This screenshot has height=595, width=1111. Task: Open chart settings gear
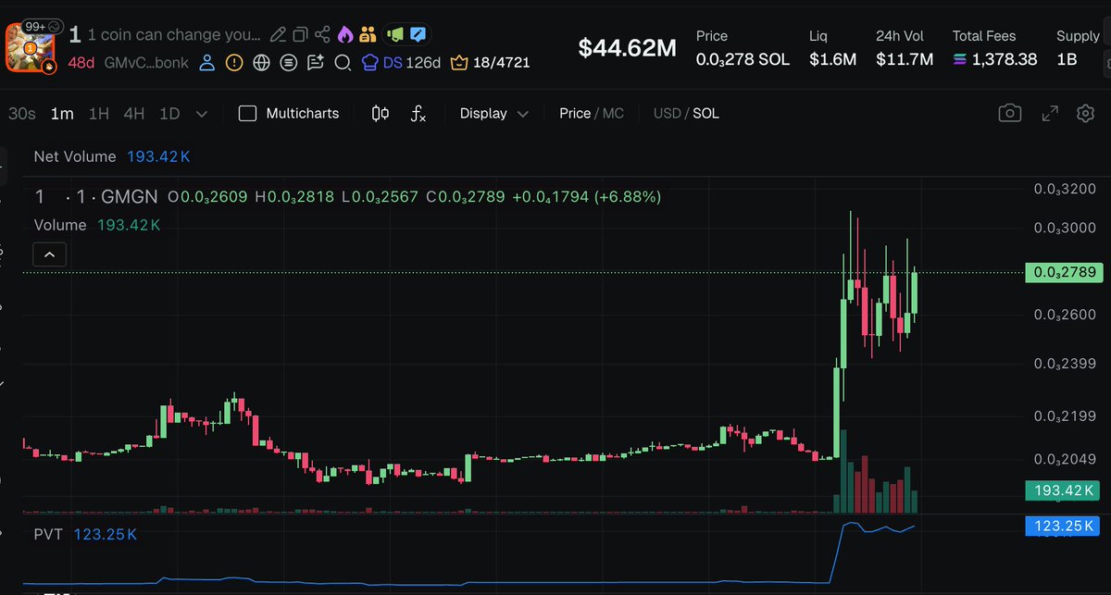[1086, 113]
